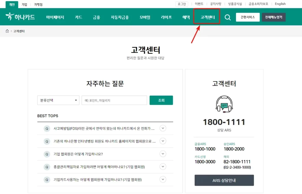The image size is (302, 194).
Task: Click the 승인ARS number 1800-2000
Action: point(234,149)
